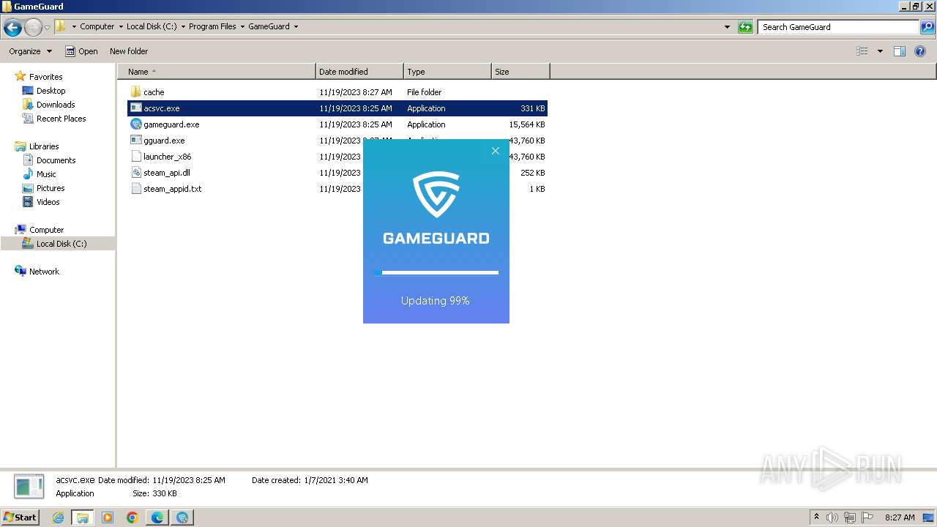Screen dimensions: 937x527
Task: Go back with the Back arrow
Action: coord(12,28)
